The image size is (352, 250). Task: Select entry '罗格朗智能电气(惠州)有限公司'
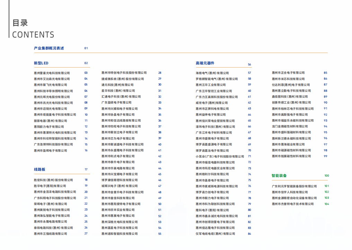tap(217, 79)
